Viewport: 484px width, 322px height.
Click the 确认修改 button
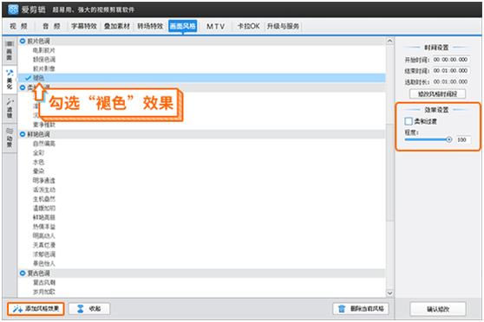click(x=438, y=309)
